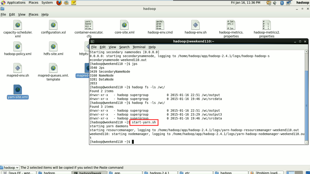Select hadoop-metrics.properties file icon
The height and width of the screenshot is (174, 310).
[231, 25]
